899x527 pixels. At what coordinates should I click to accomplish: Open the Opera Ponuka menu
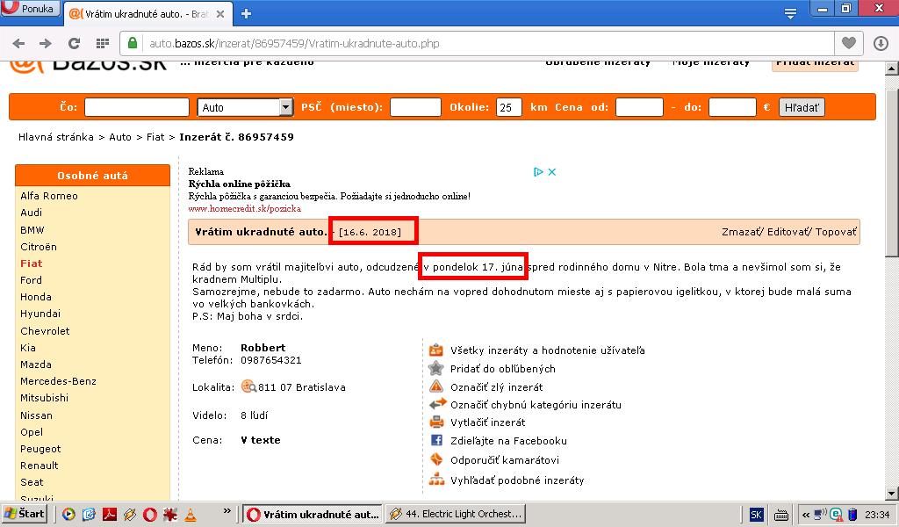tap(30, 10)
